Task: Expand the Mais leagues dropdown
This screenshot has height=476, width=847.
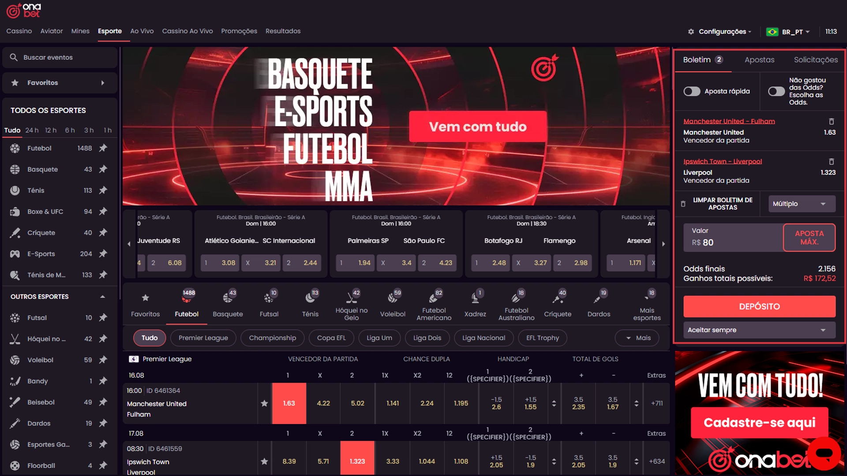Action: pos(638,338)
